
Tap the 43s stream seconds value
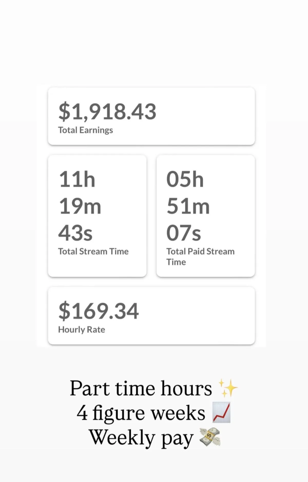pos(75,233)
